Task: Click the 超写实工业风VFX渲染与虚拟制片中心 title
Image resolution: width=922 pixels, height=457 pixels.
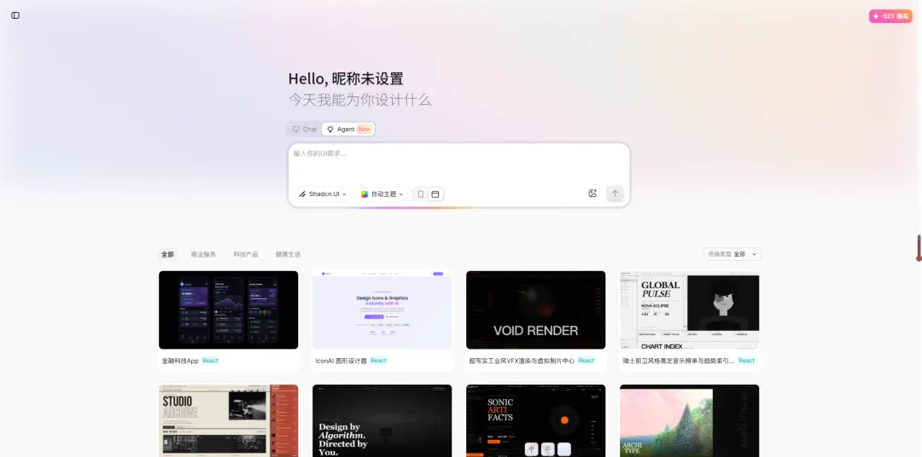Action: [522, 361]
